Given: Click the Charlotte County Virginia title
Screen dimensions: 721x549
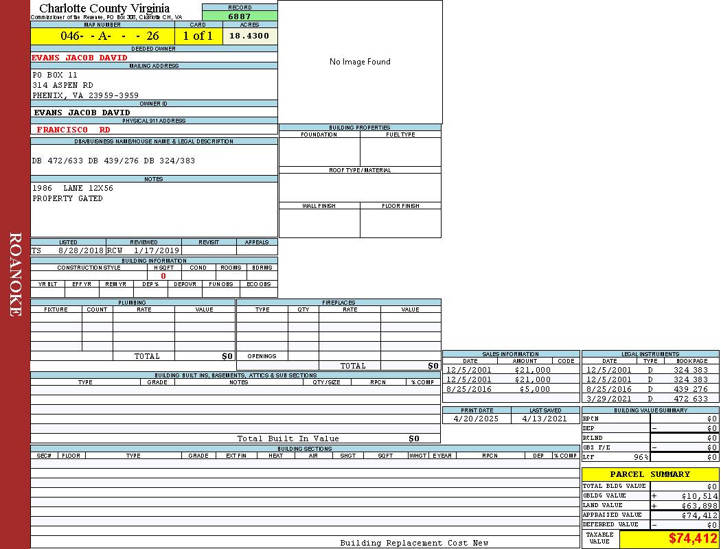Looking at the screenshot, I should [x=104, y=8].
